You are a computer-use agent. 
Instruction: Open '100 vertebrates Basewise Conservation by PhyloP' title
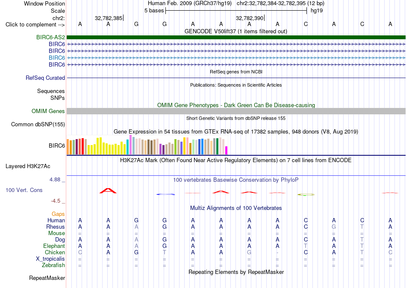236,180
